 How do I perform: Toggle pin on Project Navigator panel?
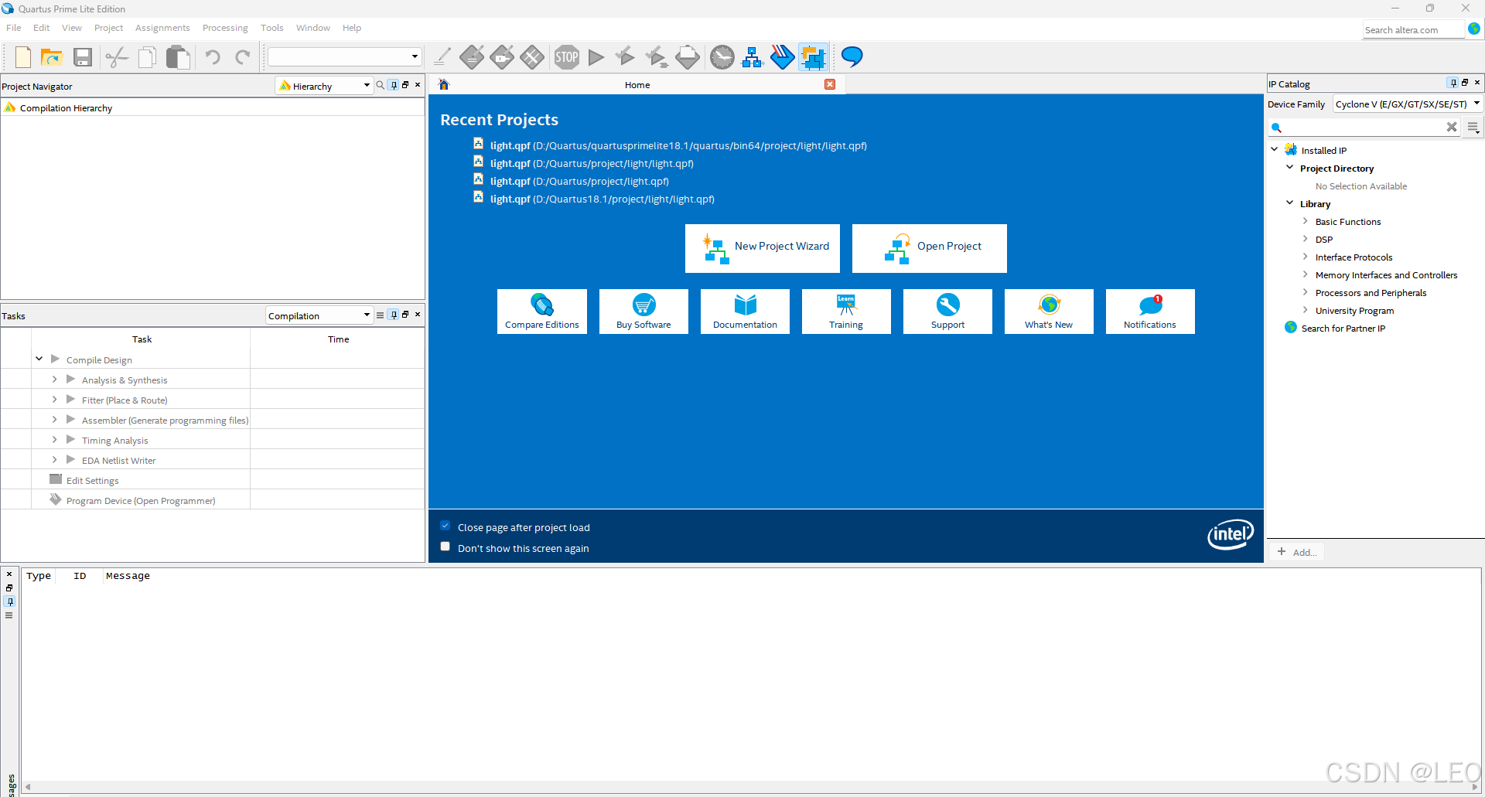[394, 85]
